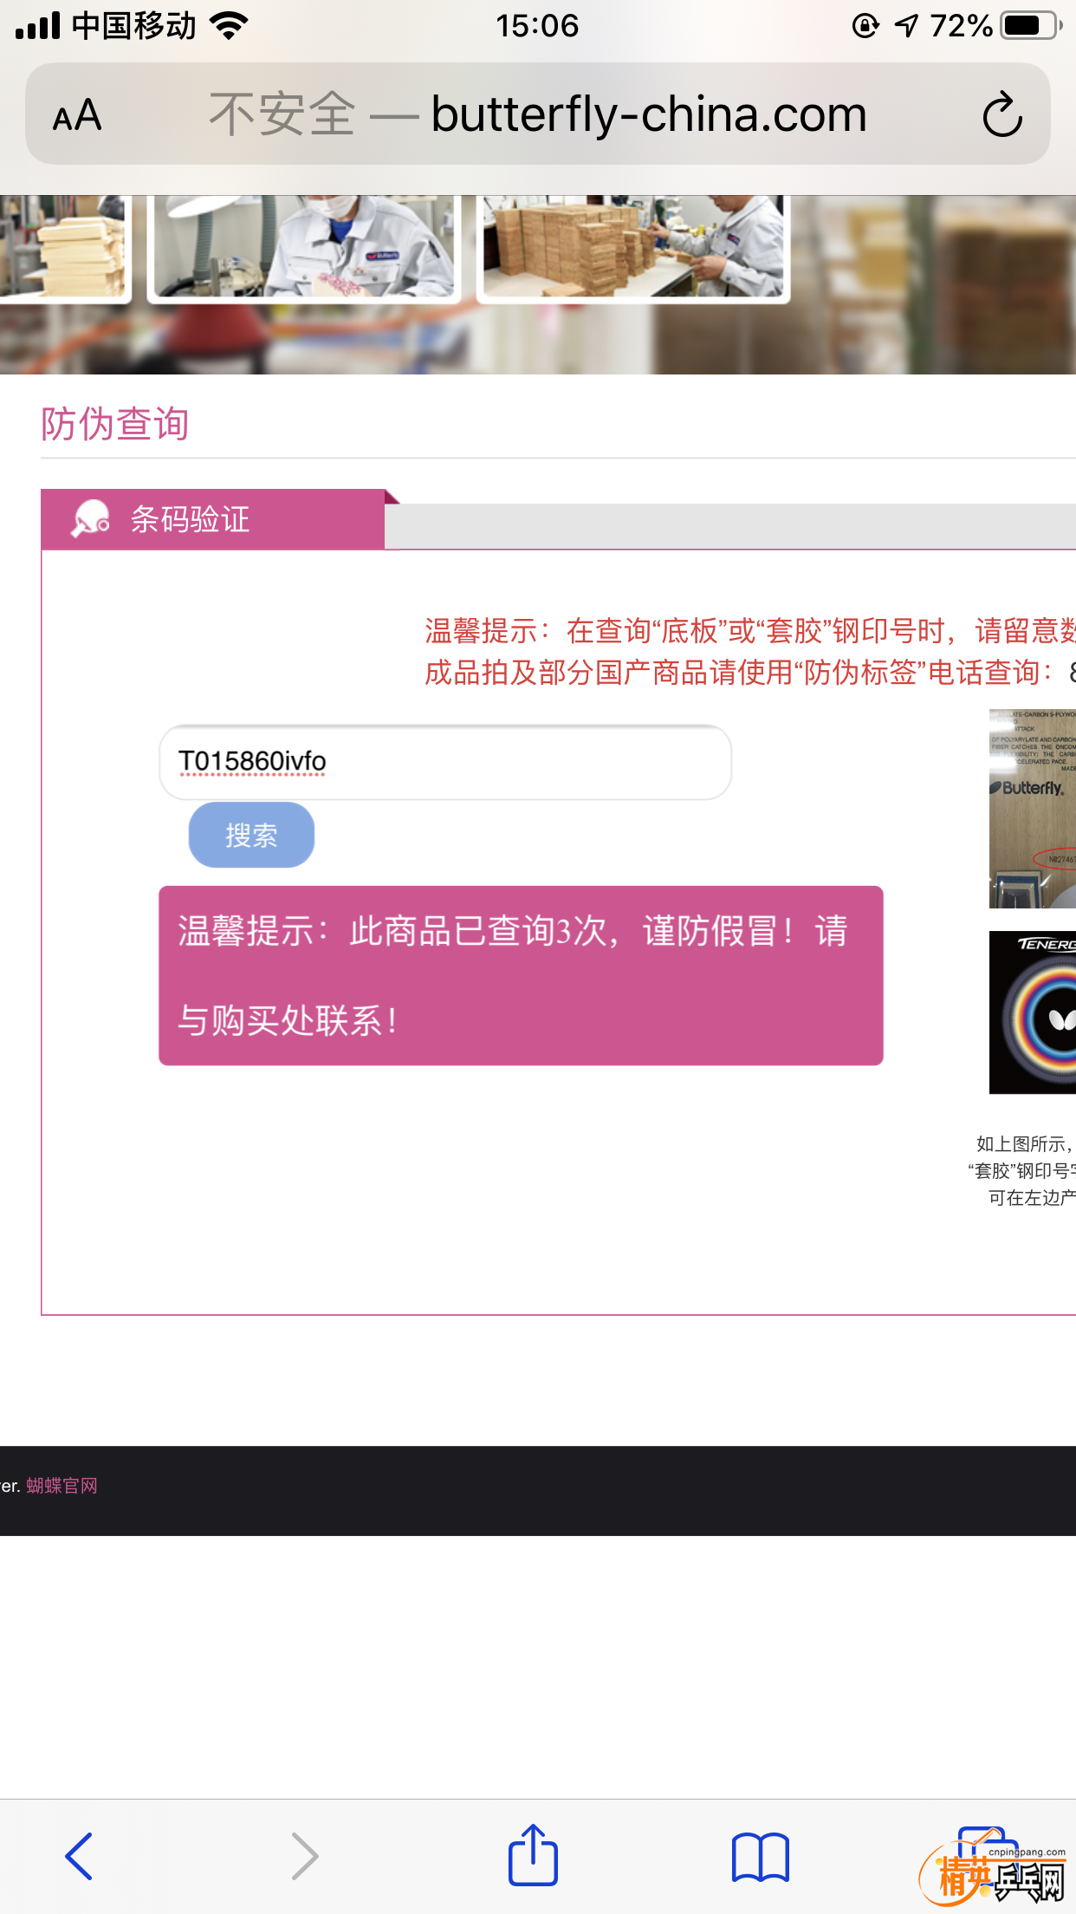Tap the stacked wooden blades photo
This screenshot has width=1076, height=1914.
[64, 247]
